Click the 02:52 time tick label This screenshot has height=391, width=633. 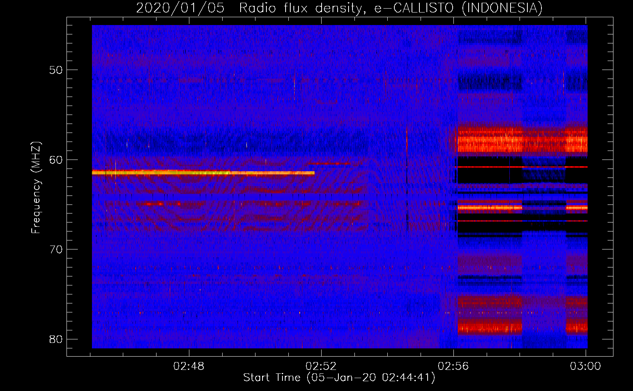pyautogui.click(x=321, y=366)
